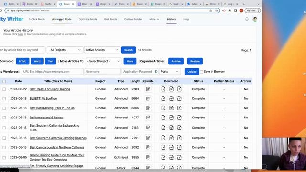The width and height of the screenshot is (306, 172).
Task: Download text for BLUETTI Vs EcoFlow
Action: [x=179, y=99]
